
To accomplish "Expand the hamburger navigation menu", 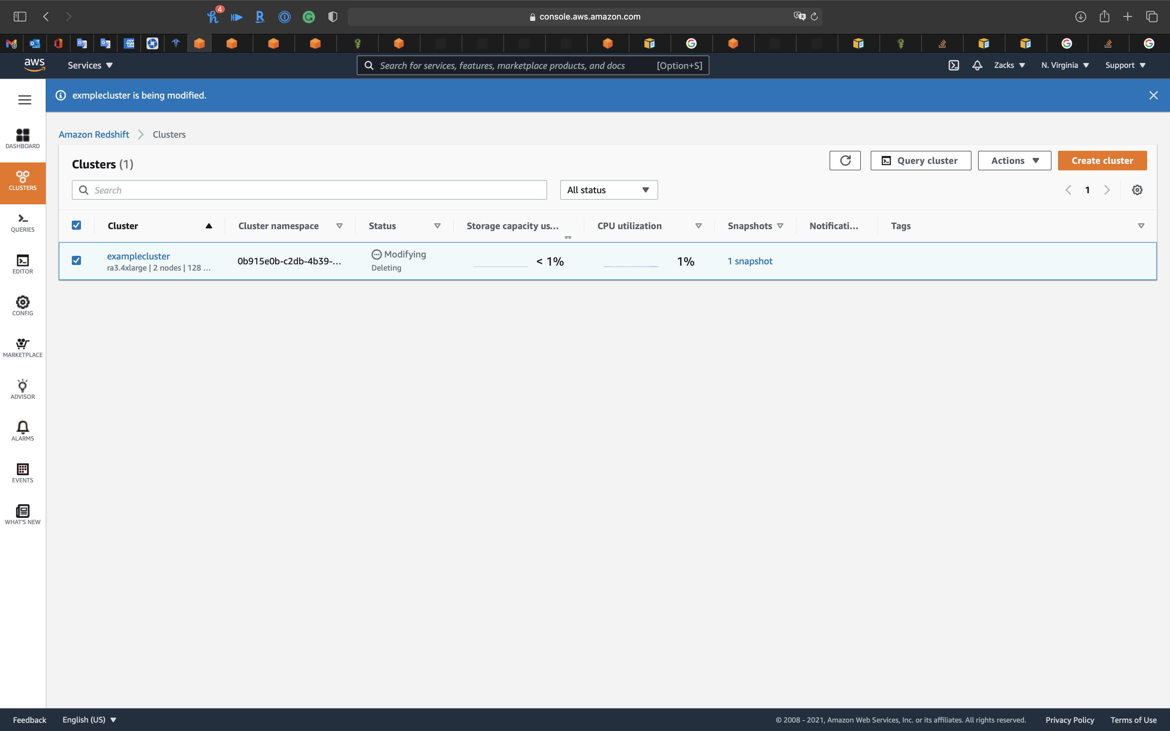I will [x=25, y=100].
